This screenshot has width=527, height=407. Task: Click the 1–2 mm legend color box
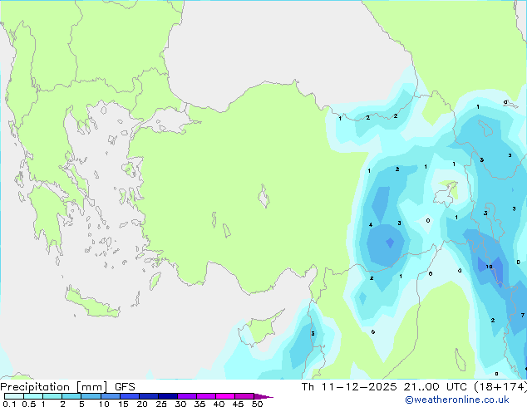(52, 396)
